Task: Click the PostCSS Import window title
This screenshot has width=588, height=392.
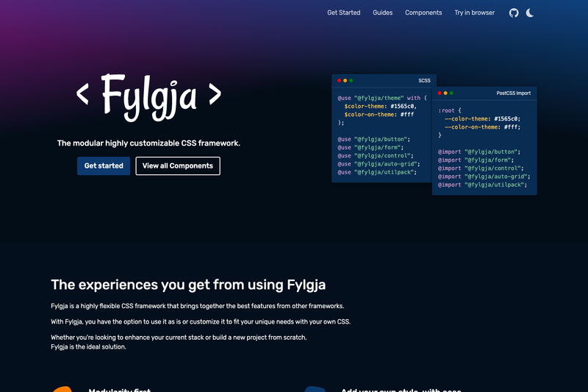Action: click(513, 93)
